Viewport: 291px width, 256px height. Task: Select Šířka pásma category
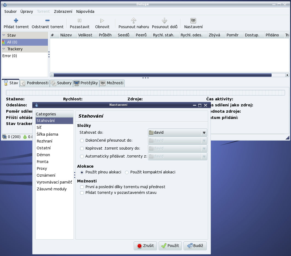coord(54,134)
